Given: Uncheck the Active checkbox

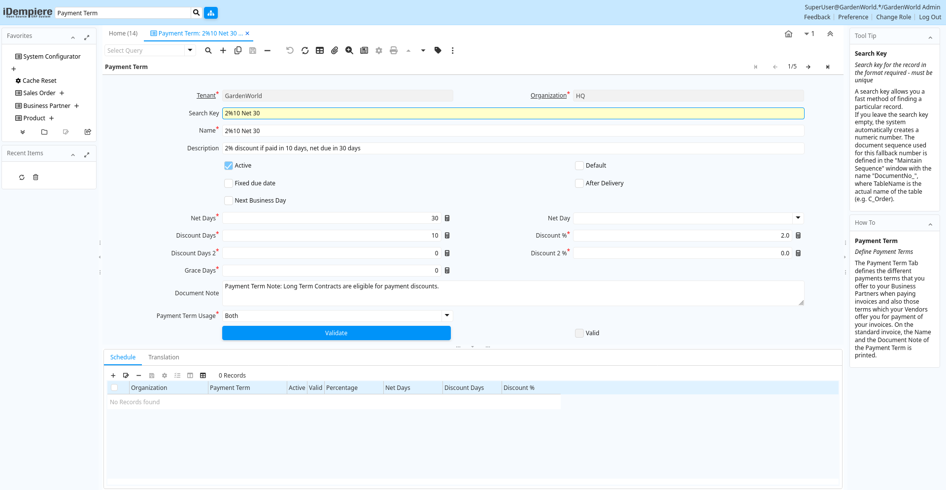Looking at the screenshot, I should 229,166.
